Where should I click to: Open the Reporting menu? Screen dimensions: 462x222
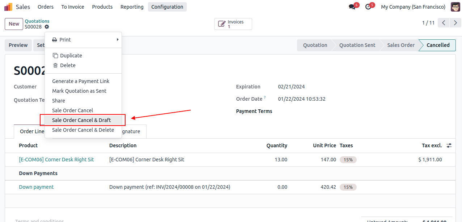coord(132,7)
